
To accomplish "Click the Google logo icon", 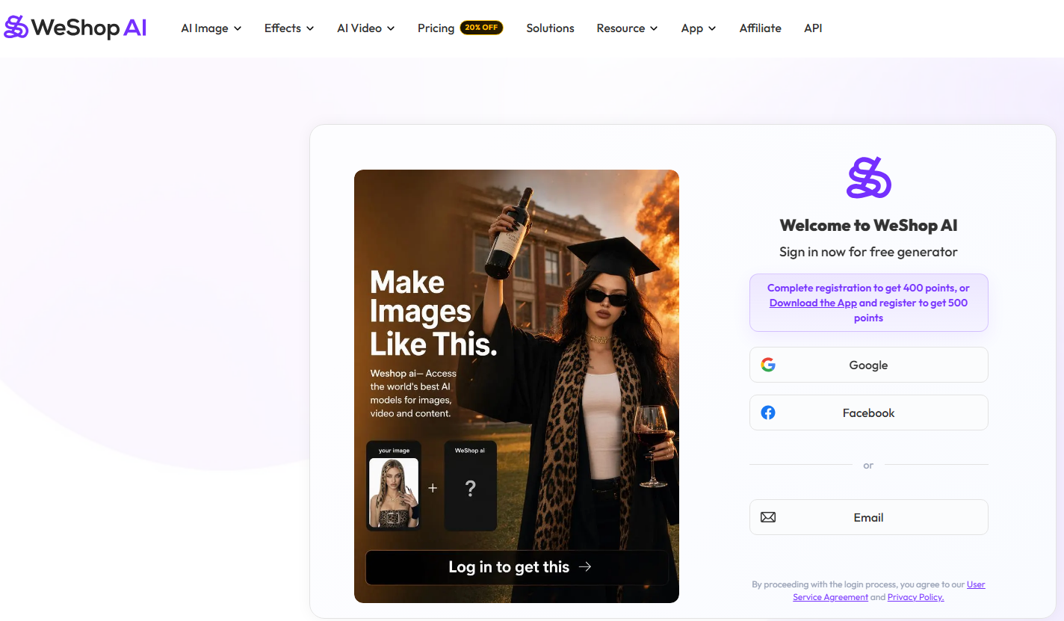I will tap(768, 365).
